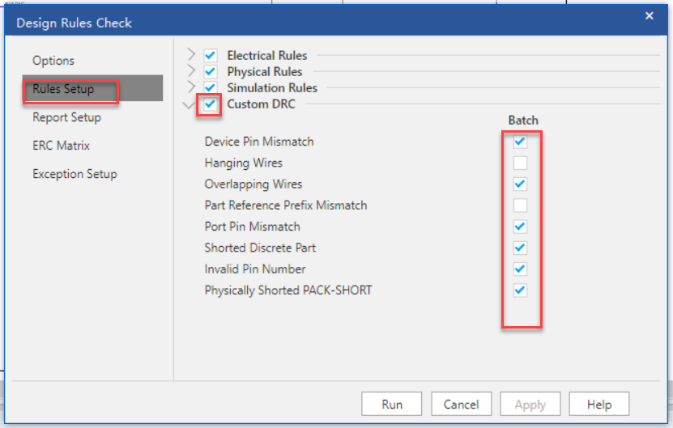Image resolution: width=673 pixels, height=428 pixels.
Task: Uncheck the Electrical Rules checkbox
Action: click(x=211, y=55)
